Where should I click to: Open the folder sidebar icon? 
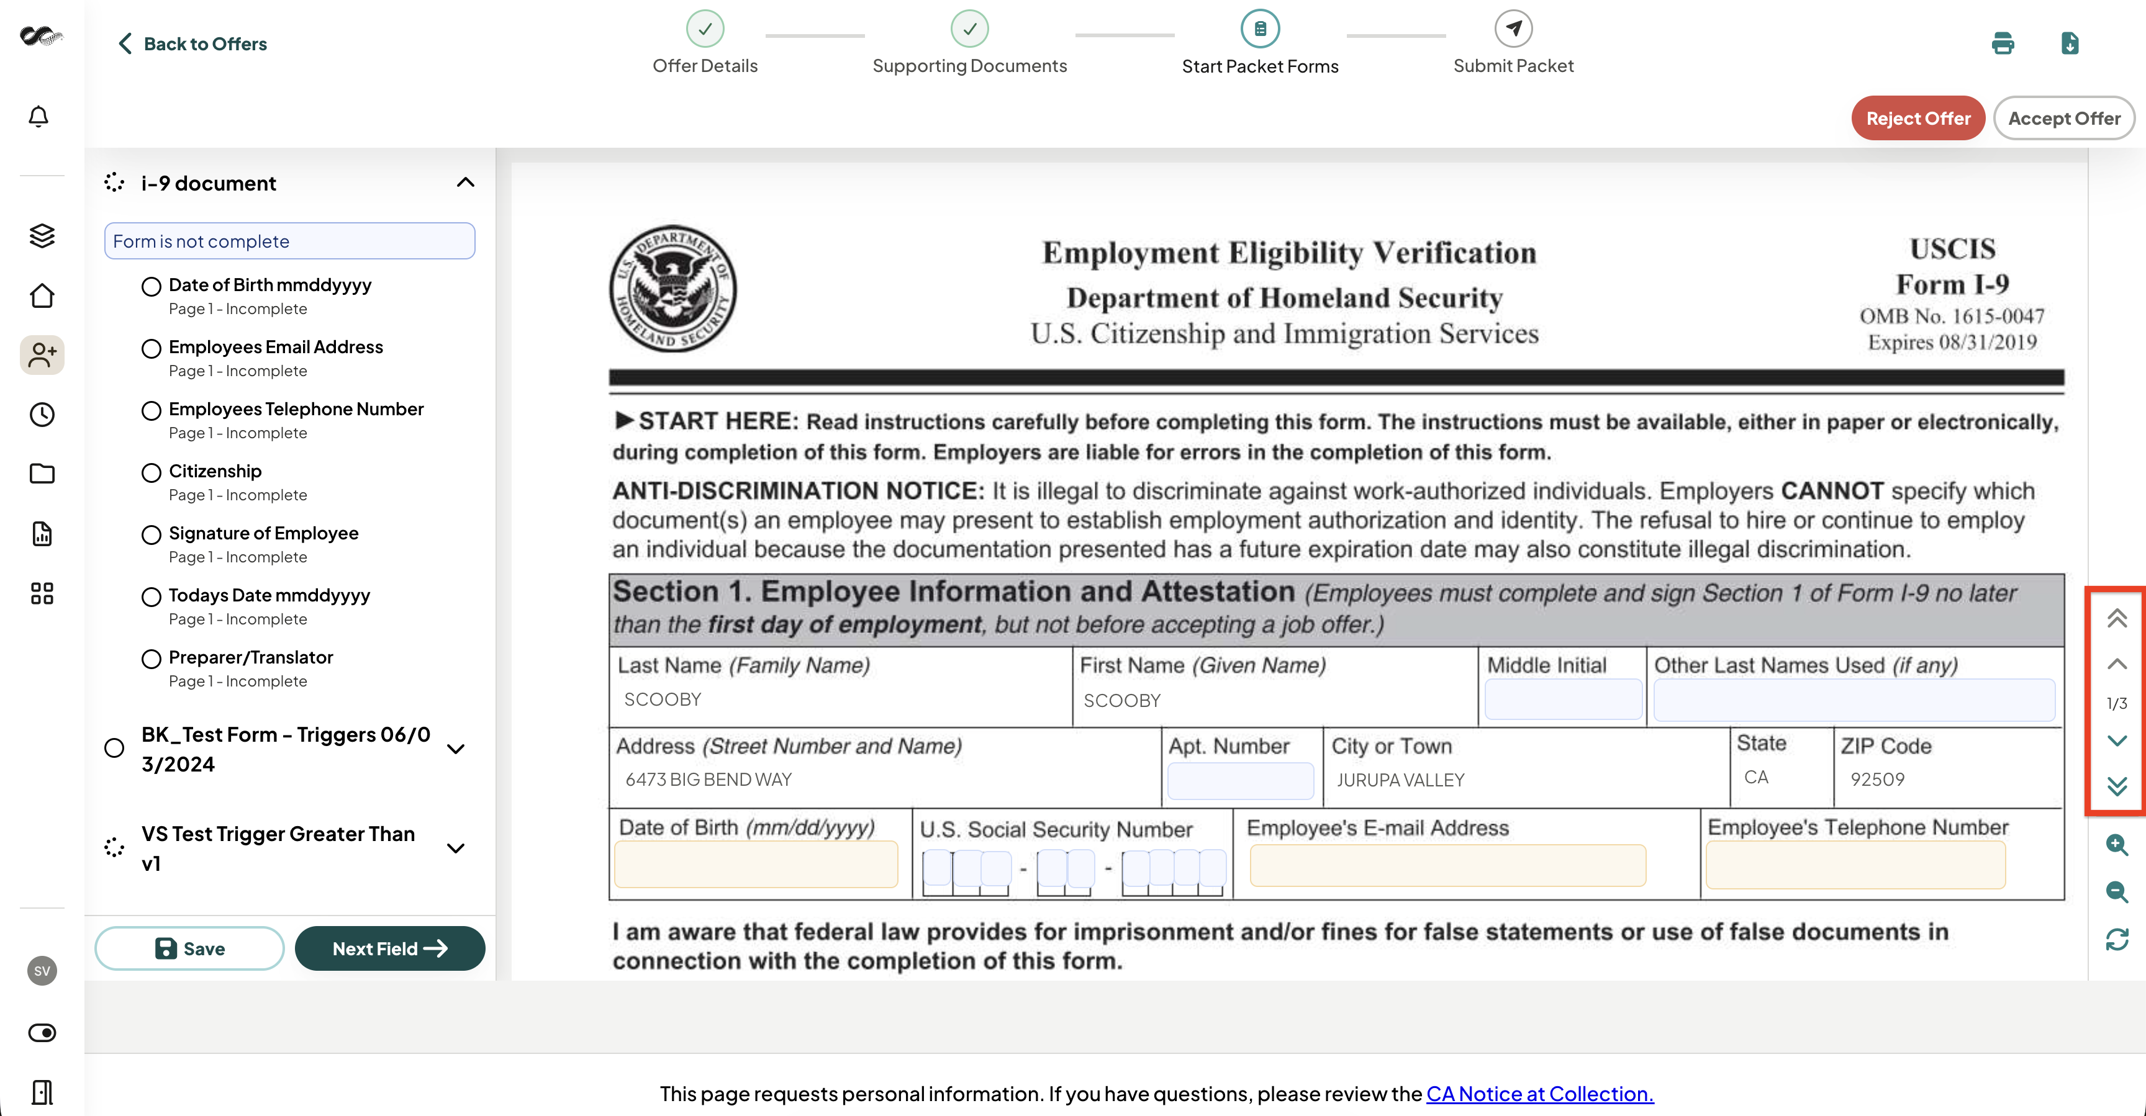pyautogui.click(x=42, y=474)
